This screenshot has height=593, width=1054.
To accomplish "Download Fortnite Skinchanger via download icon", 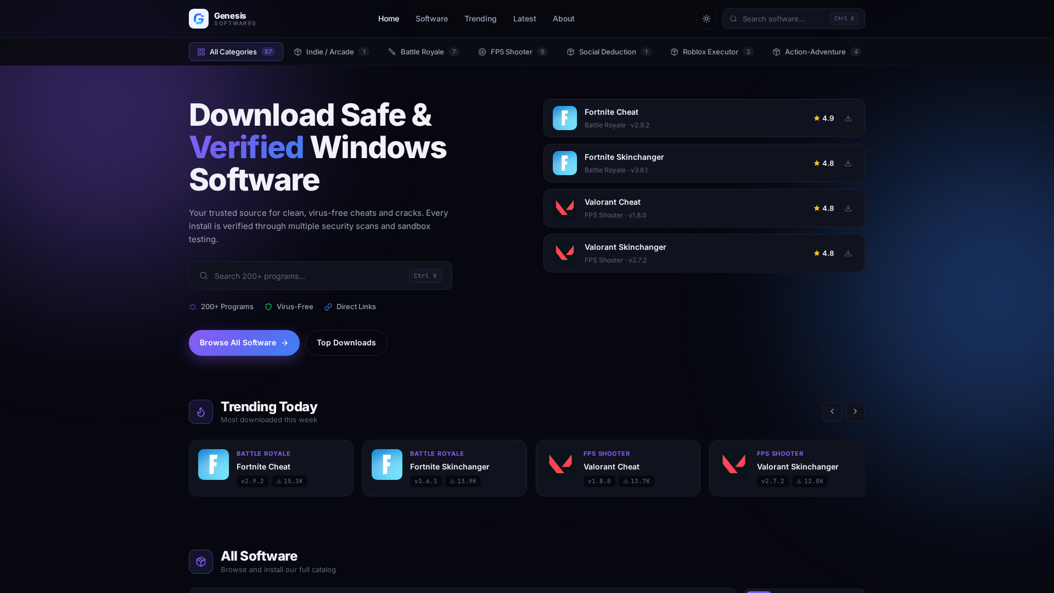I will pyautogui.click(x=848, y=163).
